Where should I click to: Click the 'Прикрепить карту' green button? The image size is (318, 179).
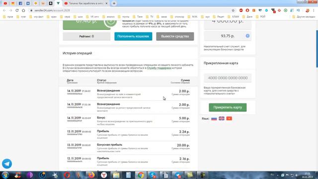pyautogui.click(x=228, y=107)
